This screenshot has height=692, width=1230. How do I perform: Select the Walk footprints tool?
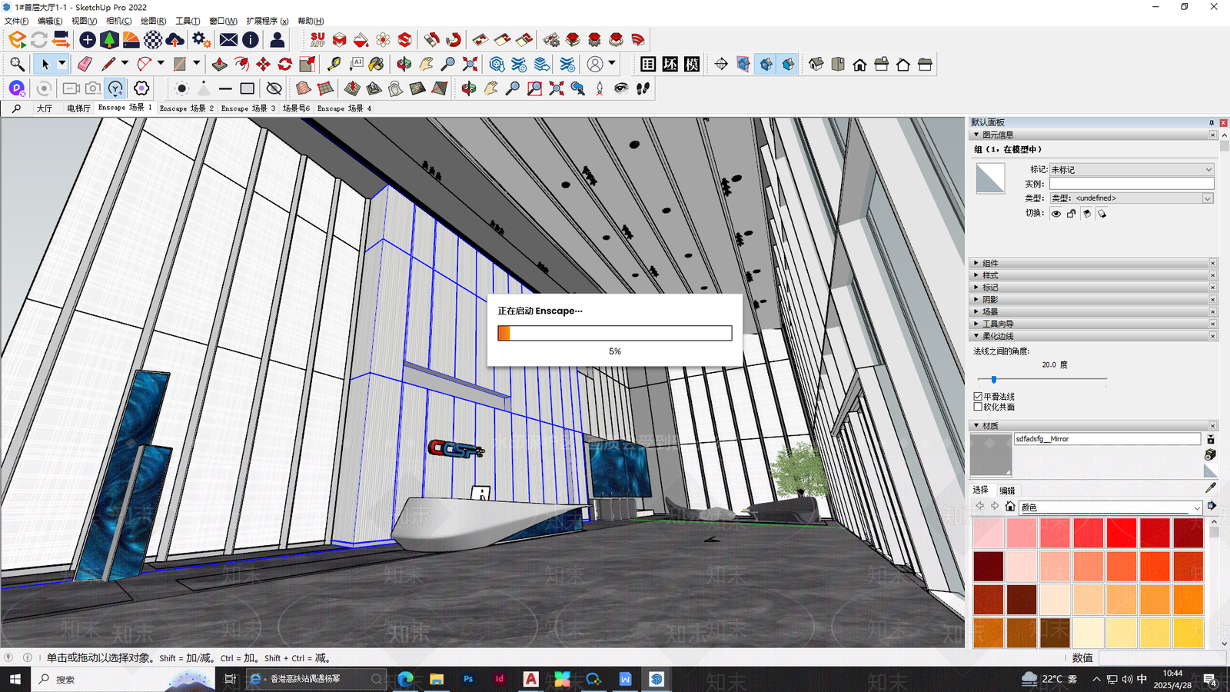643,88
